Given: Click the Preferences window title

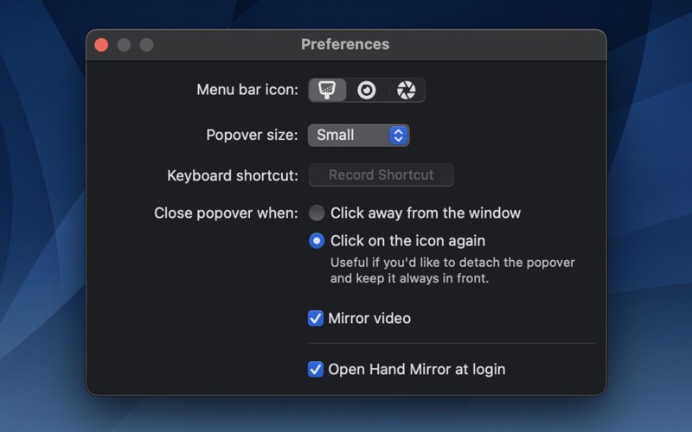Looking at the screenshot, I should (345, 44).
